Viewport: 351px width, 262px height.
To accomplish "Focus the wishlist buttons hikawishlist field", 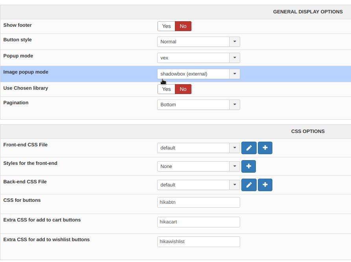I will [x=198, y=242].
